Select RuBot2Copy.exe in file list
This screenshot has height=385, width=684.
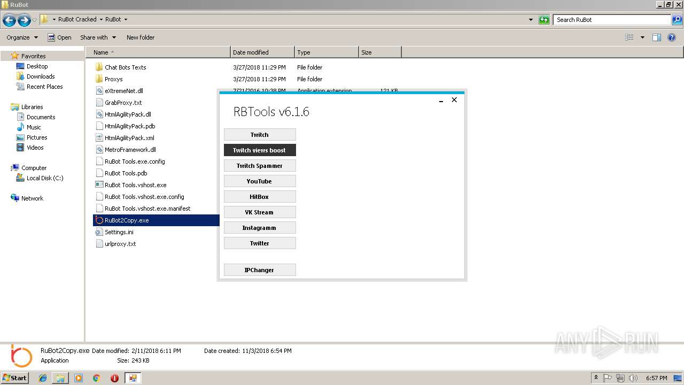(127, 220)
